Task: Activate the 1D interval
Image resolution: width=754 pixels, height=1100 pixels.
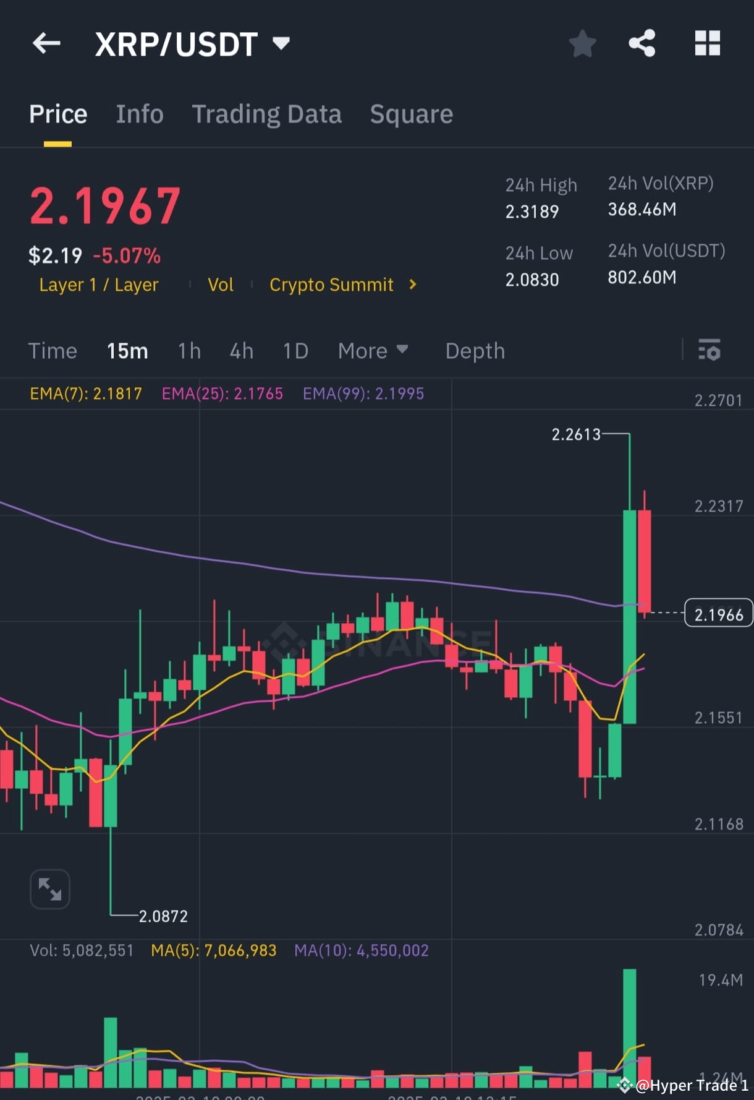Action: 295,351
